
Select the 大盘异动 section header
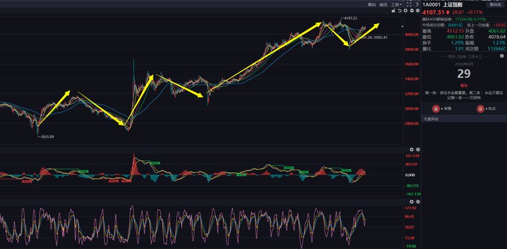tap(464, 119)
